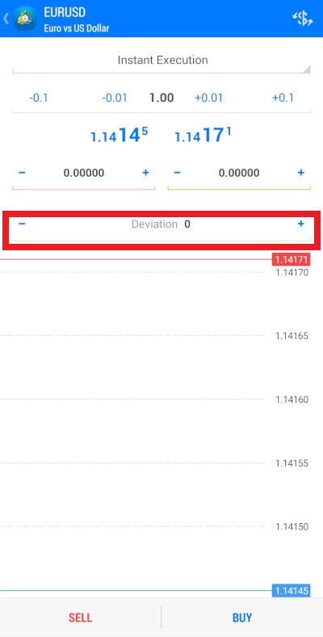Decrease stop loss with minus icon
The height and width of the screenshot is (637, 323).
click(x=22, y=173)
